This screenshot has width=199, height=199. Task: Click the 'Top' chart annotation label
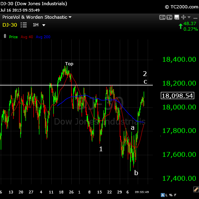click(69, 64)
